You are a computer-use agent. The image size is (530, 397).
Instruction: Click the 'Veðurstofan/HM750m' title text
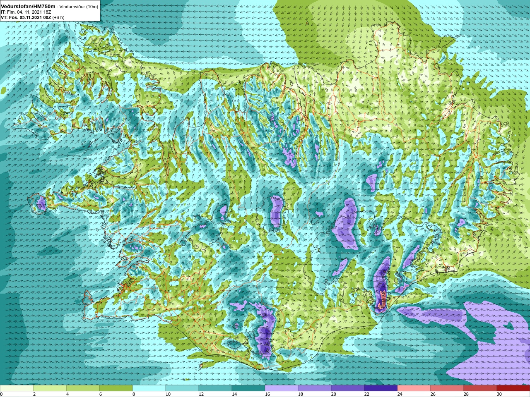tap(28, 7)
